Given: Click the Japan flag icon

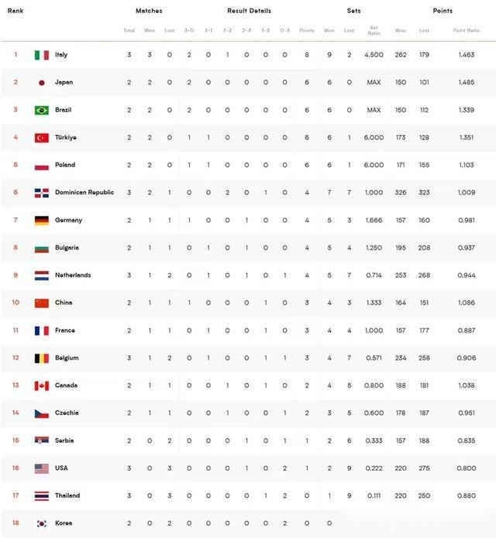Looking at the screenshot, I should [42, 83].
